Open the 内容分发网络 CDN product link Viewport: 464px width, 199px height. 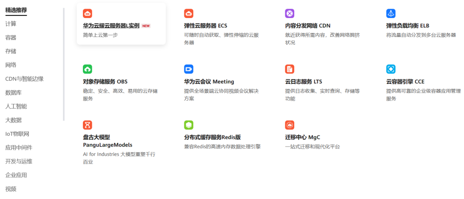tap(308, 26)
